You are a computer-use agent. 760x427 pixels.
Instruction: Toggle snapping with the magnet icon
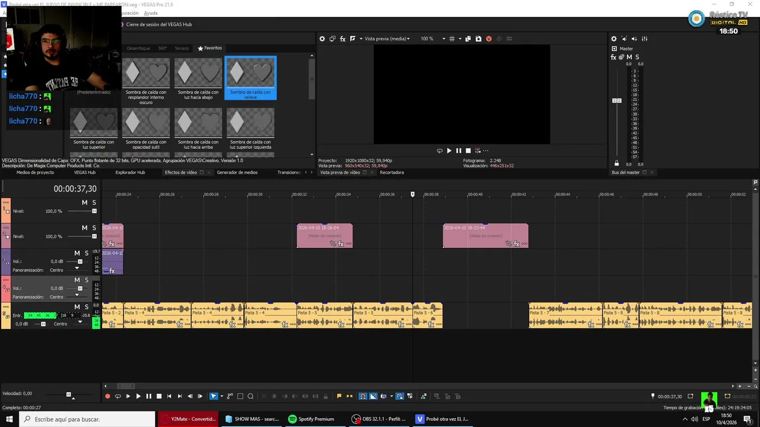click(363, 396)
